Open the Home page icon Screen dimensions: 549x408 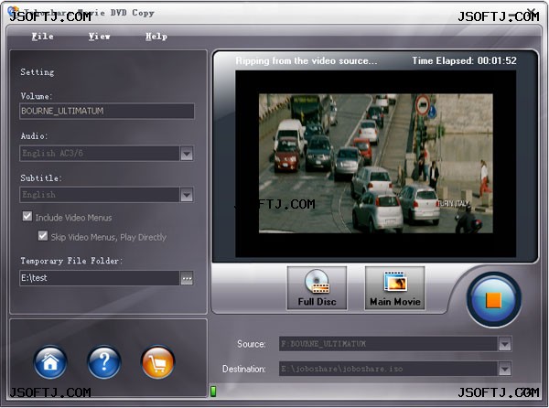coord(50,362)
